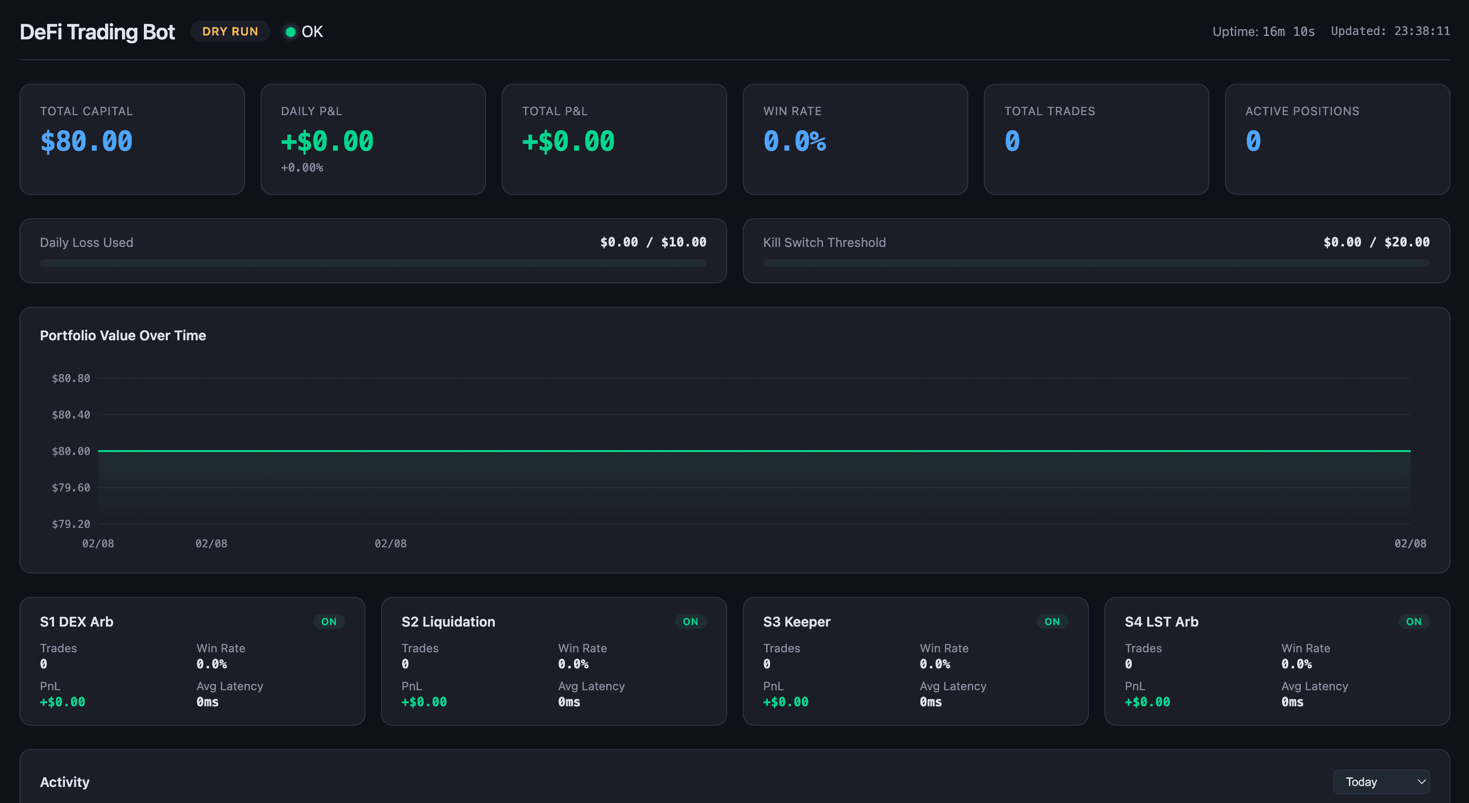The width and height of the screenshot is (1469, 803).
Task: Click the S1 DEX Arb Win Rate value
Action: click(211, 664)
